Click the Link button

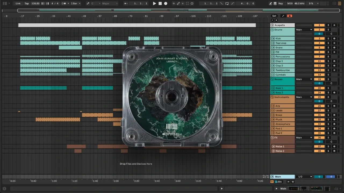point(18,3)
